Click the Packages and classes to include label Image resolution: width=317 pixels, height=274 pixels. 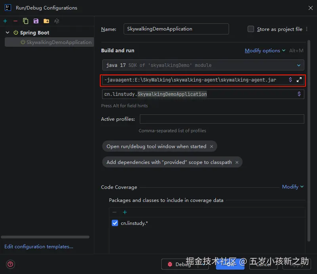tap(166, 200)
